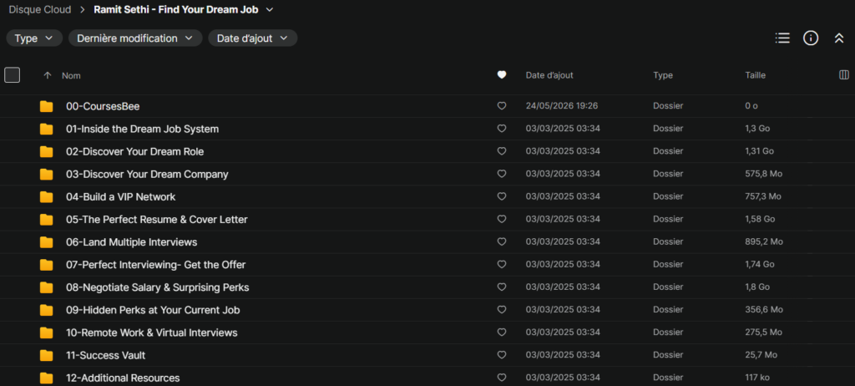
Task: Click the 01-Inside the Dream Job System folder icon
Action: pyautogui.click(x=47, y=130)
